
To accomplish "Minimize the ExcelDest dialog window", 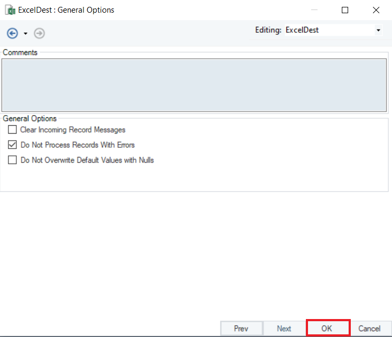I will coord(314,10).
